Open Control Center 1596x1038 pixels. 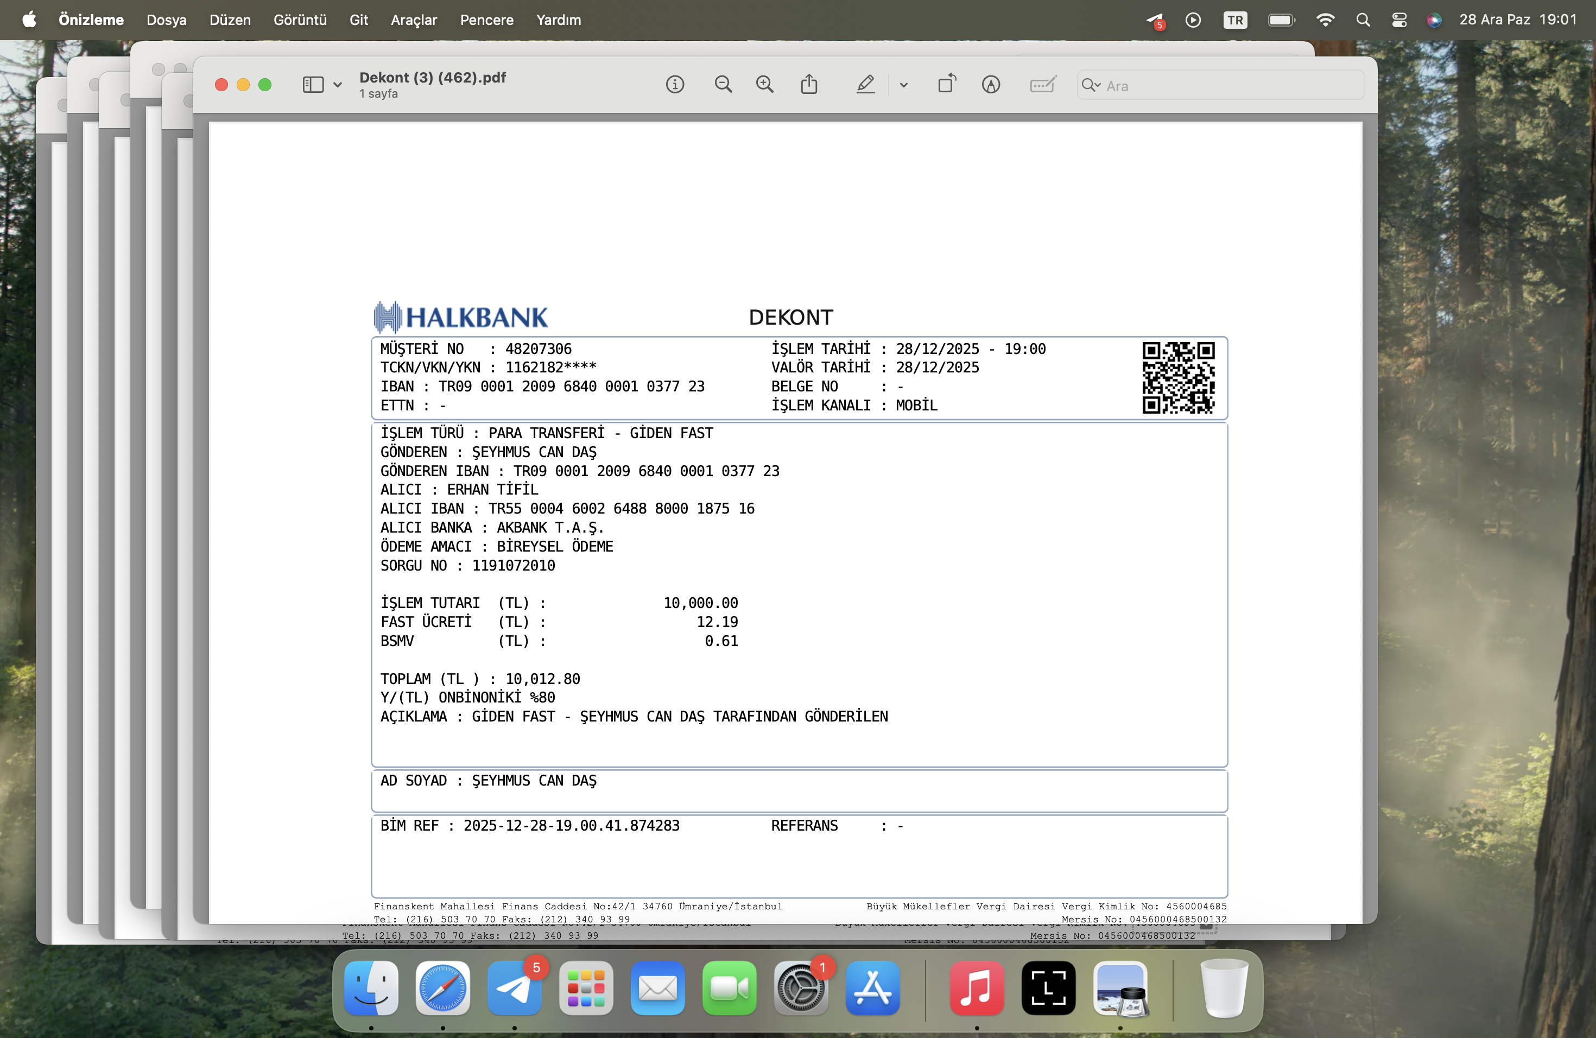pos(1399,20)
